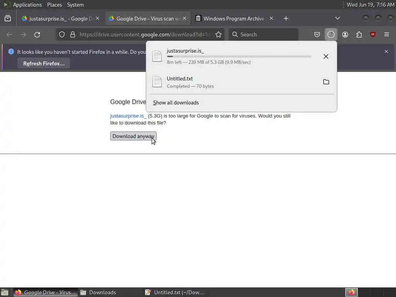Open the uBlock Origin extension icon
This screenshot has height=297, width=396.
click(373, 34)
